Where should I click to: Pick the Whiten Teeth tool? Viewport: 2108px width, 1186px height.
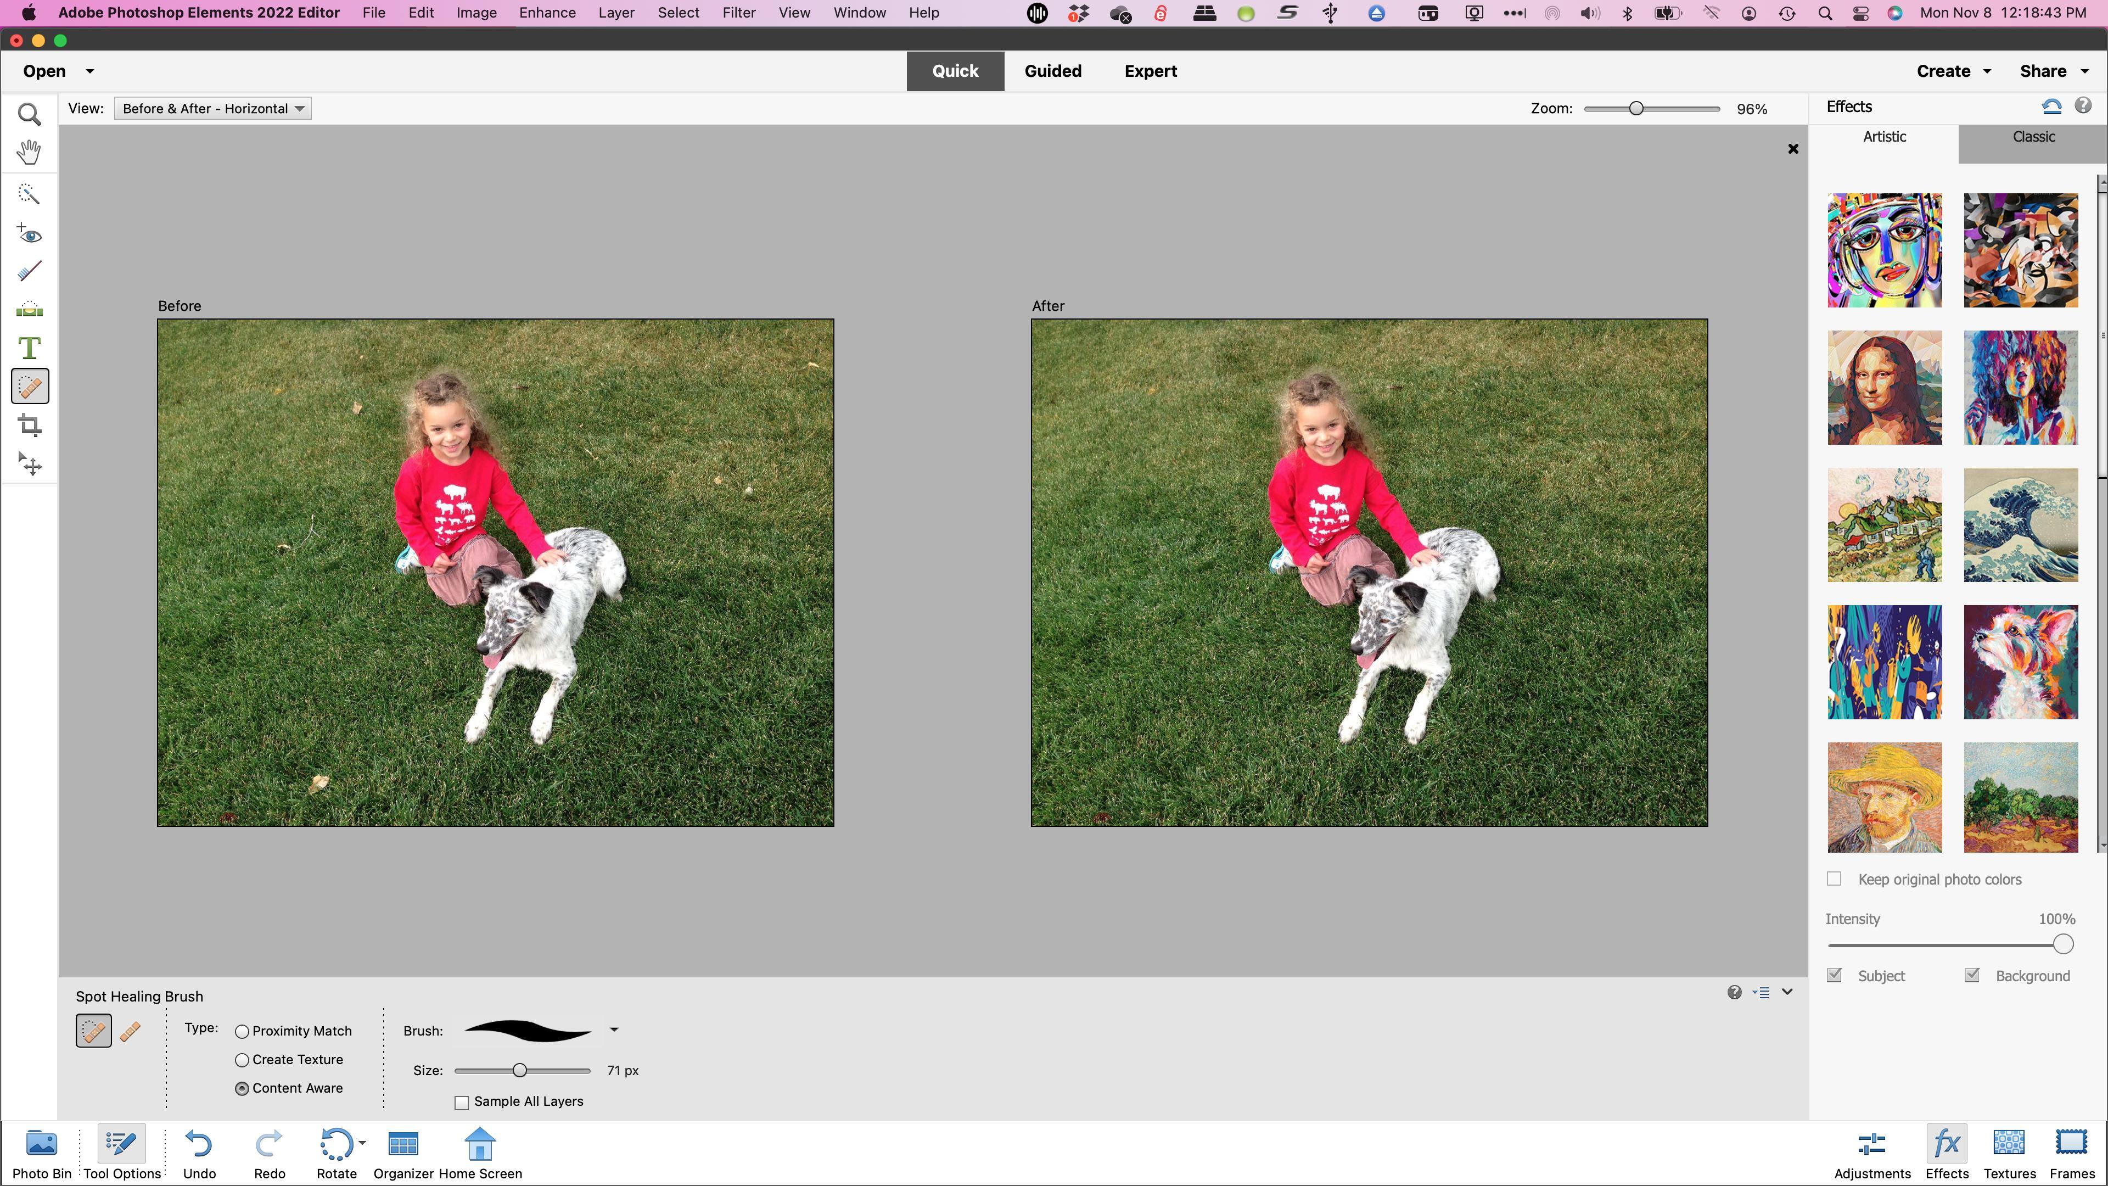click(x=30, y=271)
